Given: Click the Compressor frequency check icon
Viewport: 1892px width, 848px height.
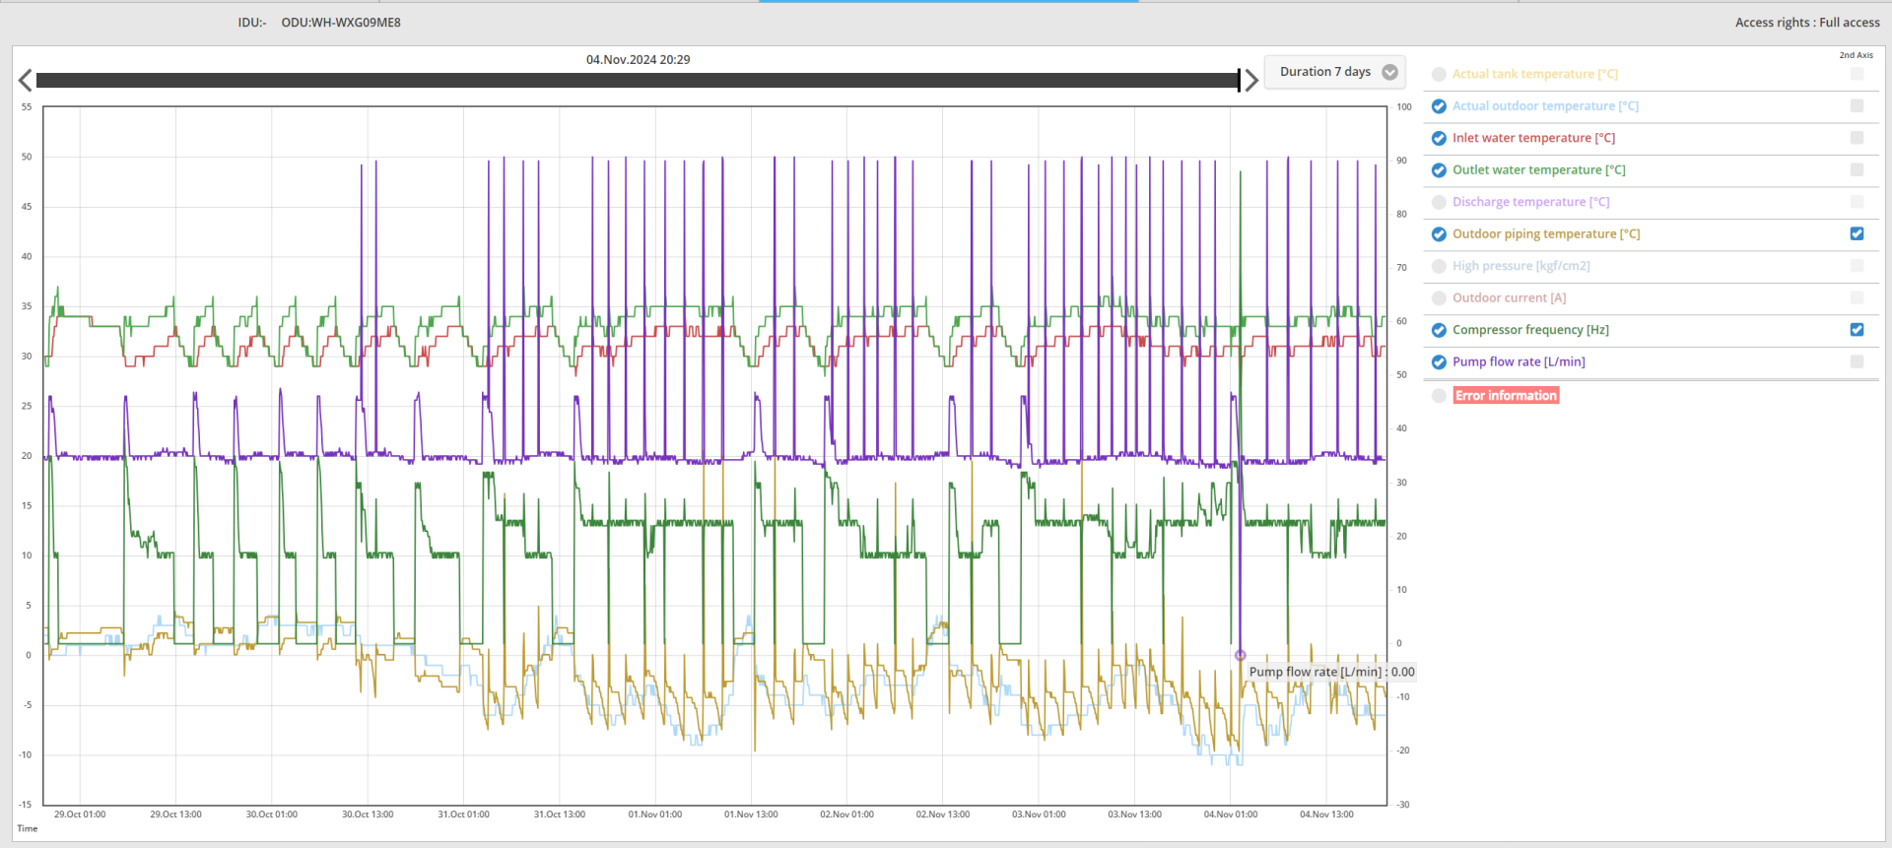Looking at the screenshot, I should click(1439, 331).
